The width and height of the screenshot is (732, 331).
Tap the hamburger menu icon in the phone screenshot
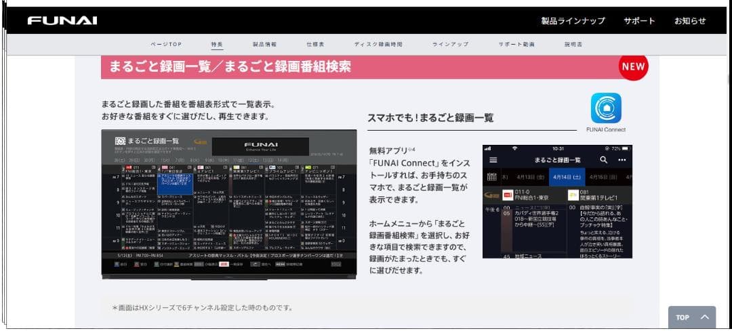click(x=493, y=160)
